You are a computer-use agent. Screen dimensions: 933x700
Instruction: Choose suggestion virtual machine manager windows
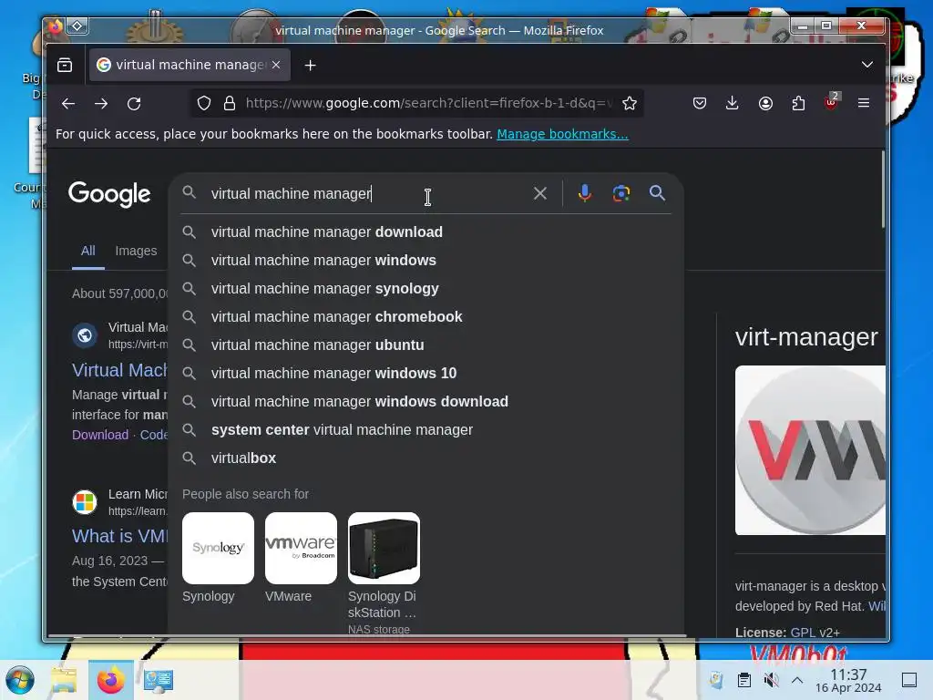(425, 260)
